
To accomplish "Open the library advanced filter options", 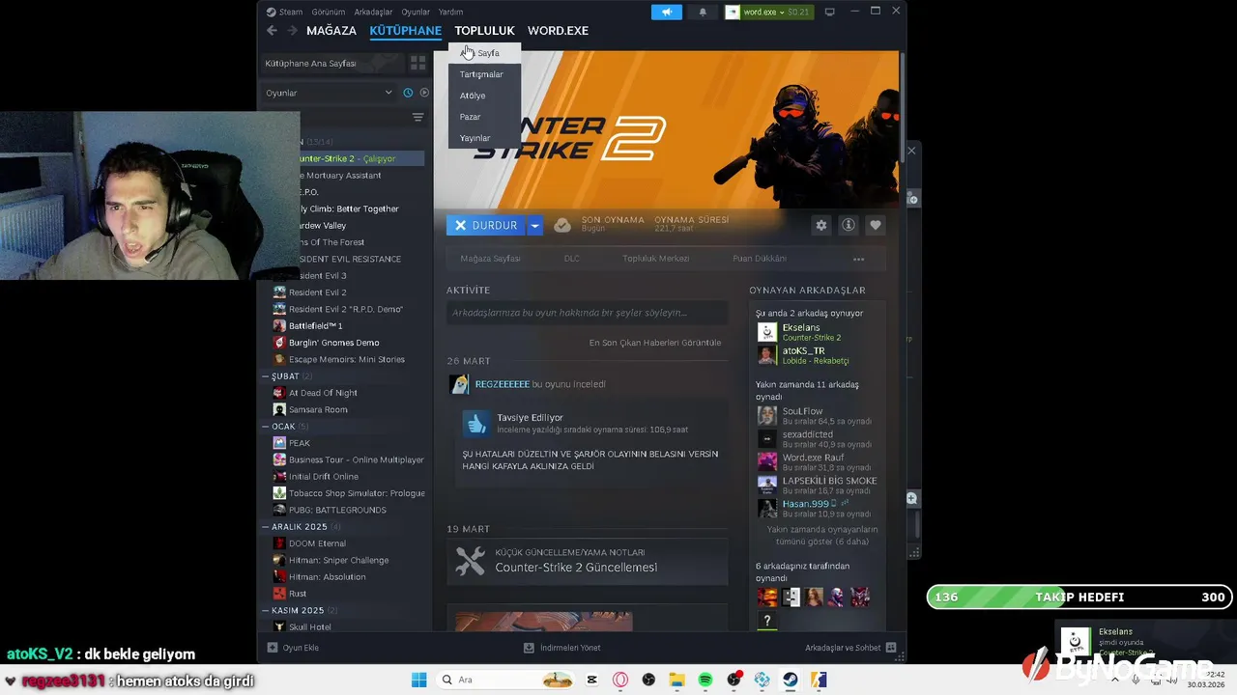I will pos(417,117).
